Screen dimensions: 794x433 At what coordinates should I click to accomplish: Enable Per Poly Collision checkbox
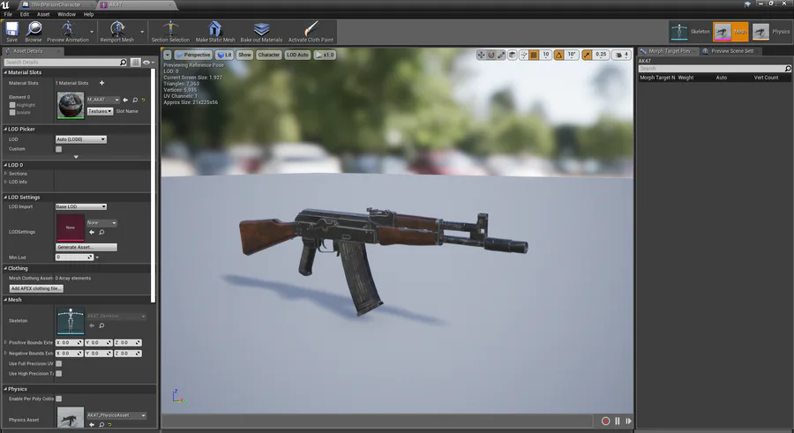tap(59, 399)
